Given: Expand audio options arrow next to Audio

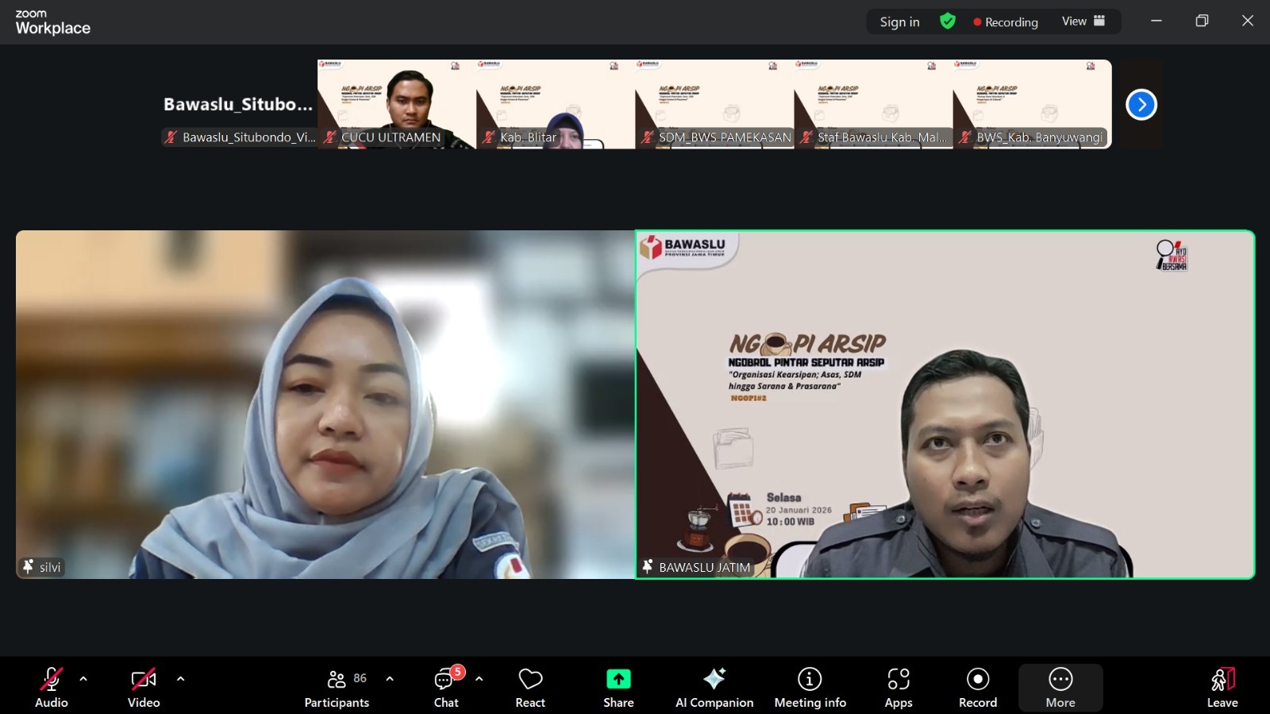Looking at the screenshot, I should pos(83,679).
